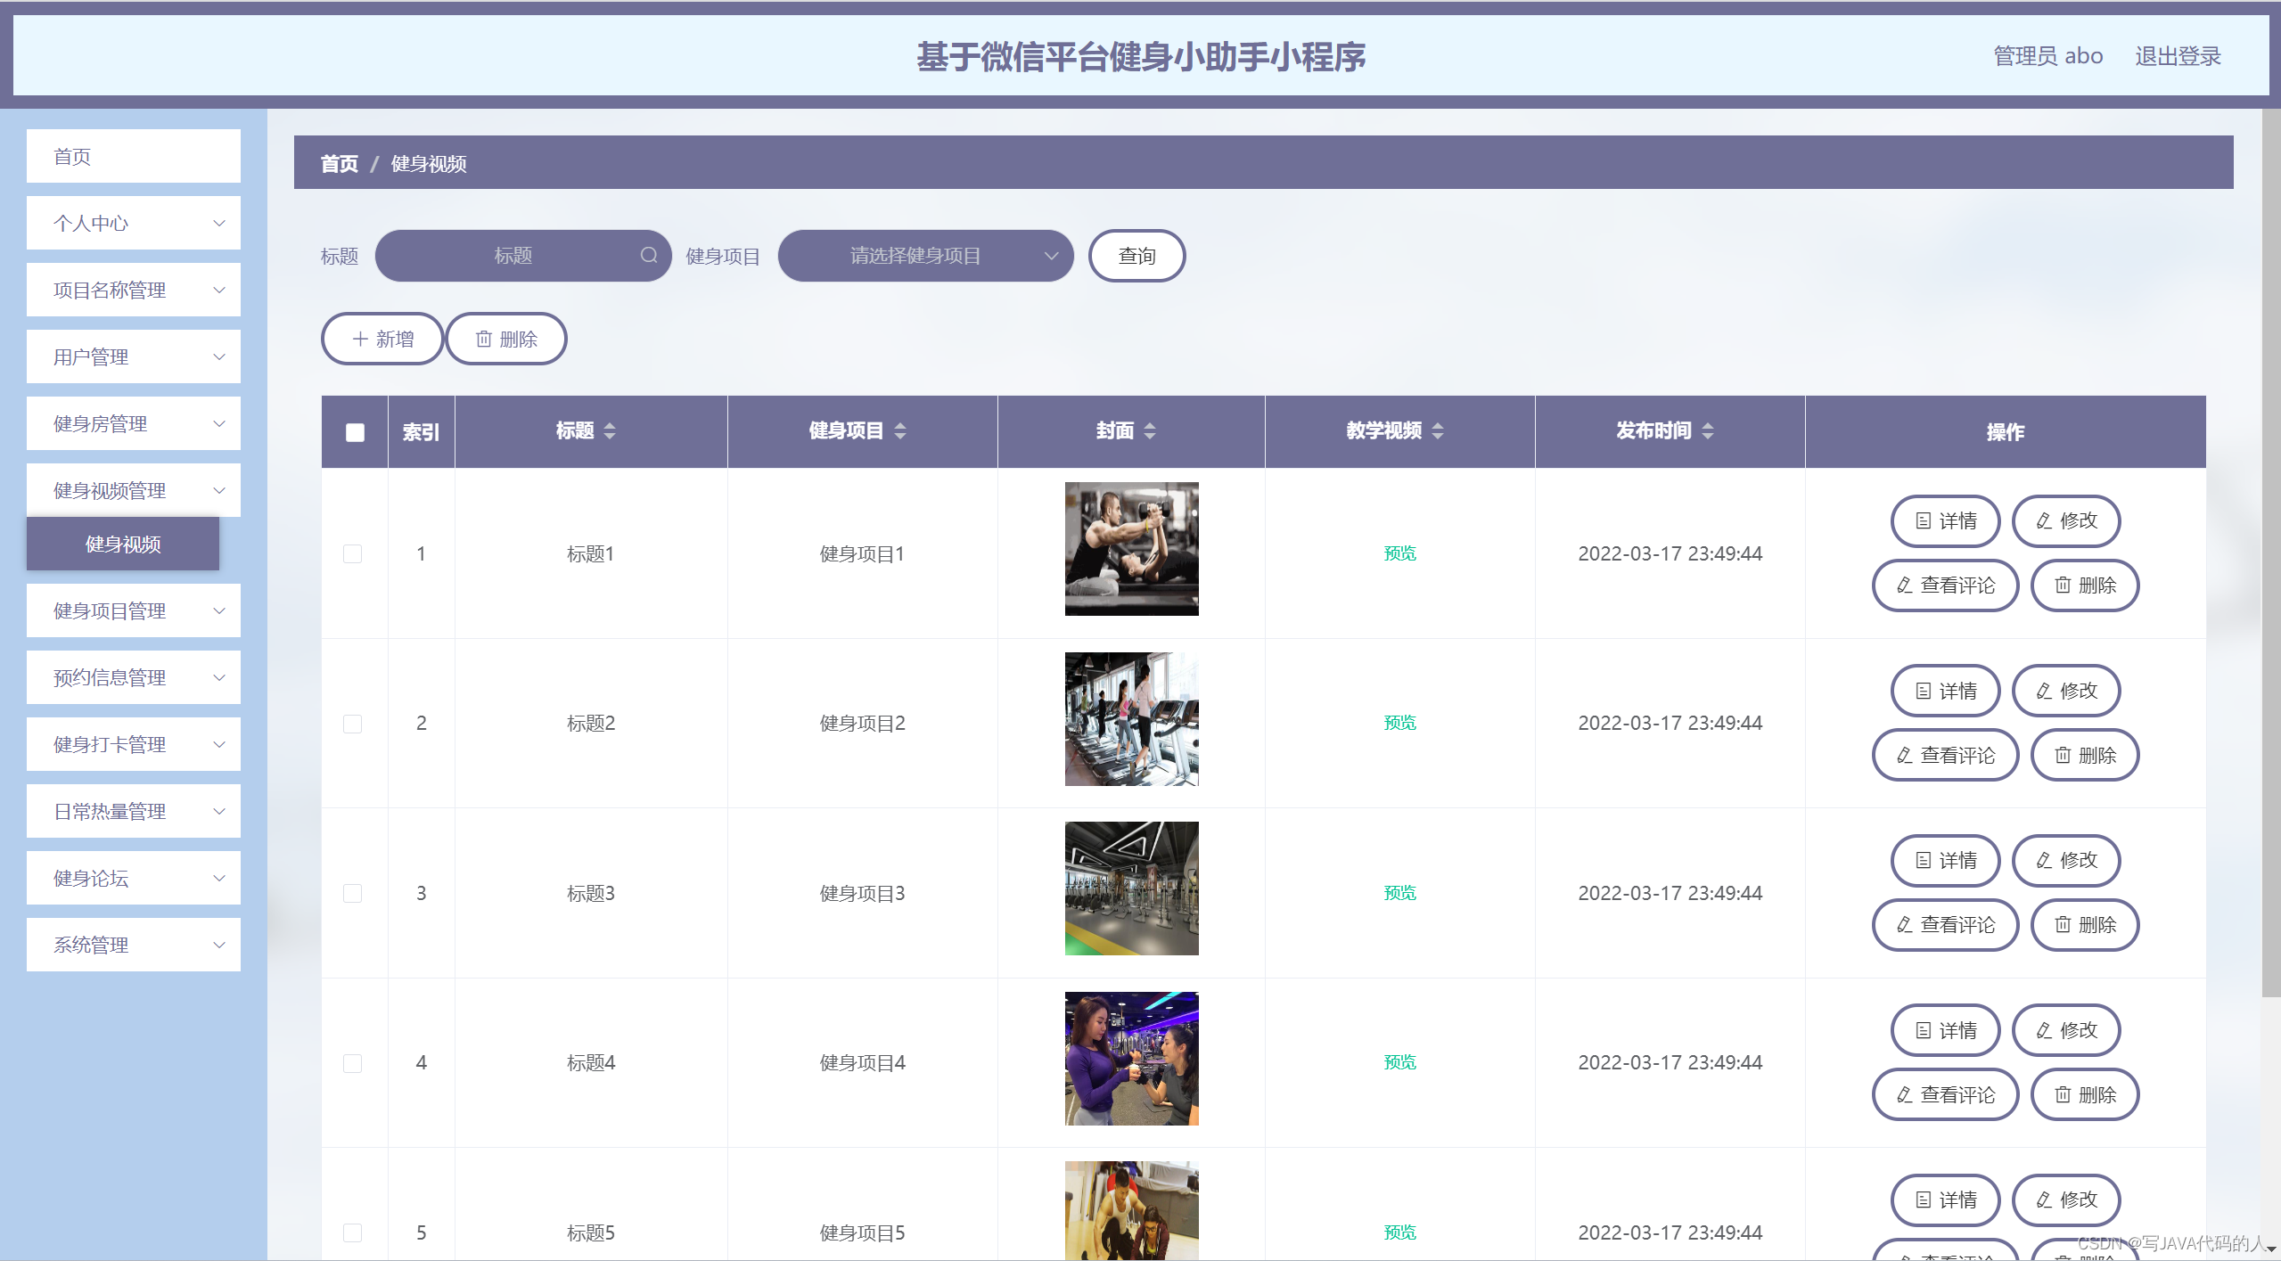Check the checkbox for row 1
2281x1261 pixels.
pyautogui.click(x=353, y=553)
